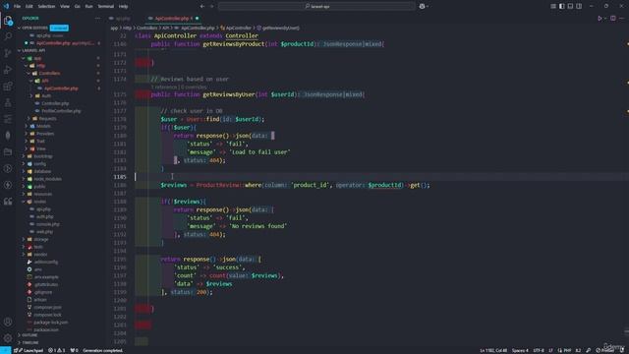Open the Search view in activity bar
The image size is (629, 354).
[x=8, y=37]
